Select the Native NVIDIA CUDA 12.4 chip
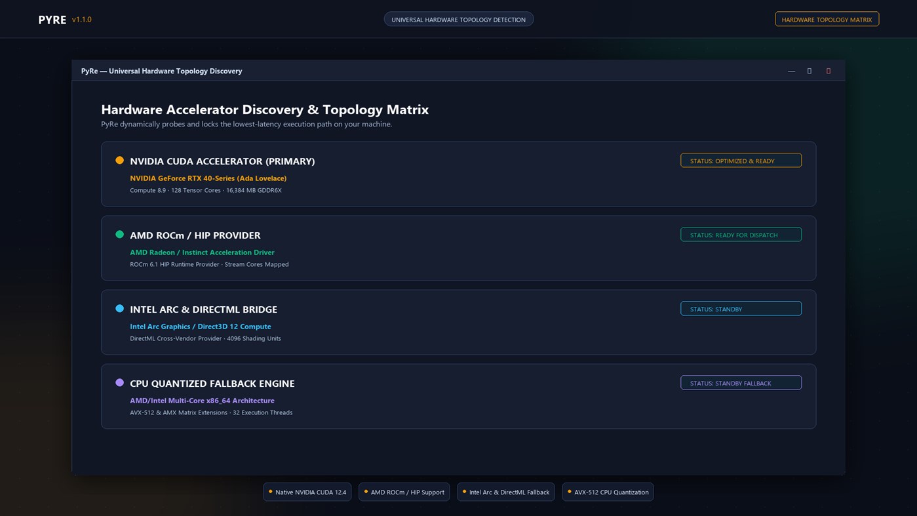917x516 pixels. 307,492
